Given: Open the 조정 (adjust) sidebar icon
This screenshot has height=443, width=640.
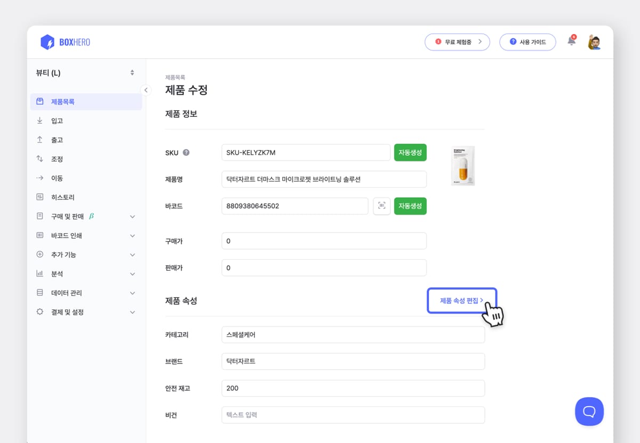Looking at the screenshot, I should click(39, 159).
